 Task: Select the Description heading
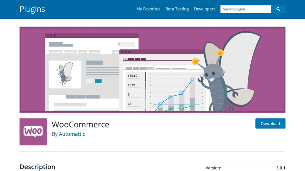pos(37,167)
